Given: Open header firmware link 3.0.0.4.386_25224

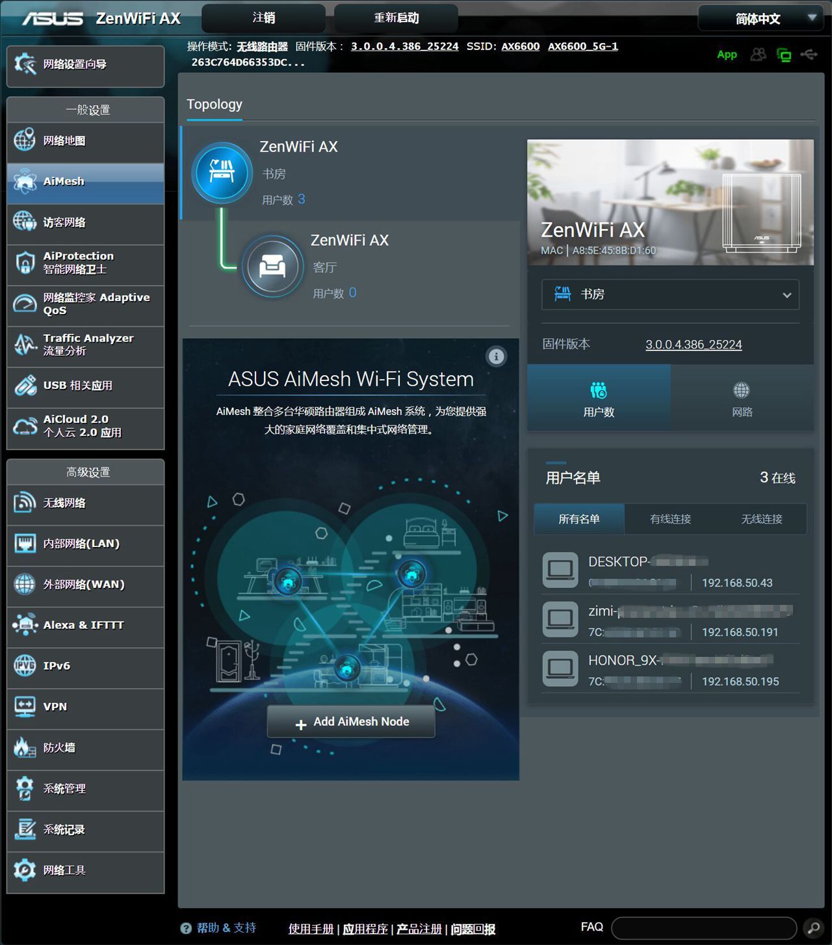Looking at the screenshot, I should [404, 47].
